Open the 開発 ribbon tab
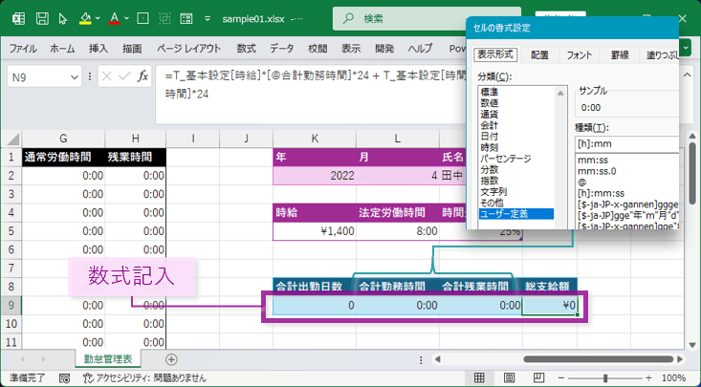701x387 pixels. [x=384, y=49]
